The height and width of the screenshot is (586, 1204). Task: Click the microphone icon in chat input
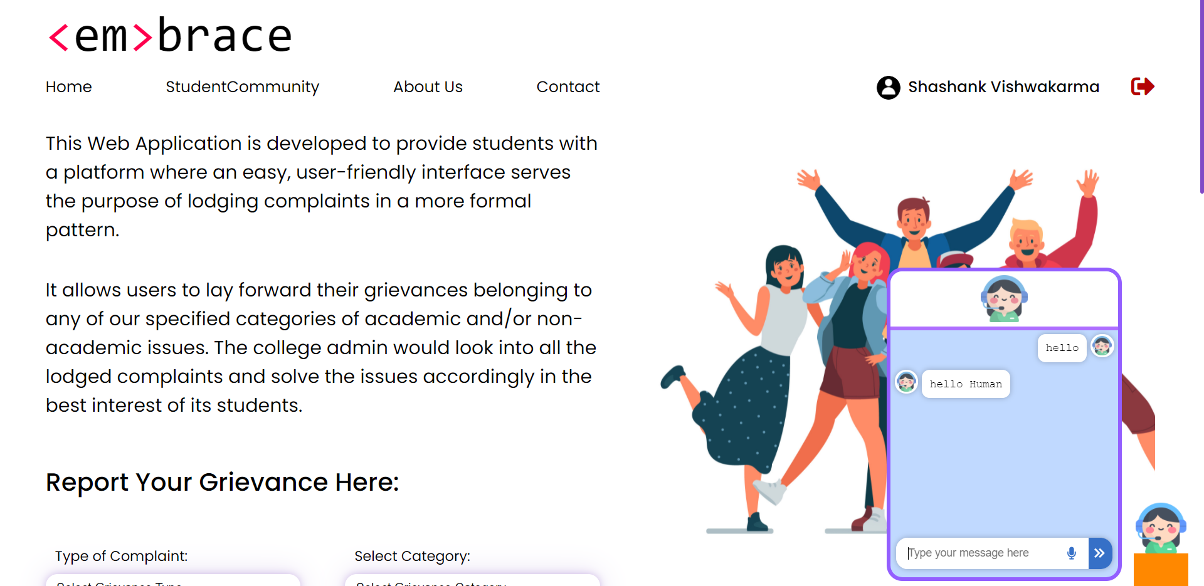(1072, 553)
